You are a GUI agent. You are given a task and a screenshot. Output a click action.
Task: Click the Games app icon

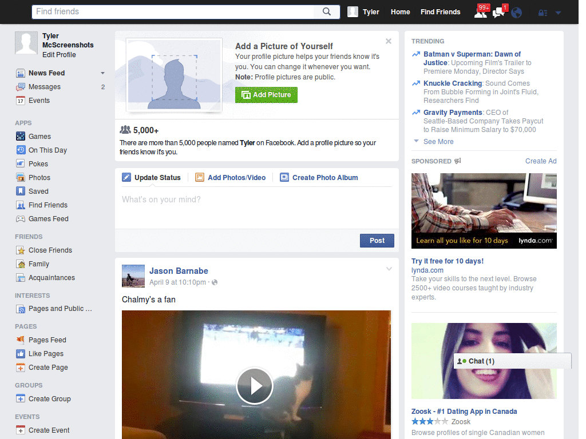point(21,137)
